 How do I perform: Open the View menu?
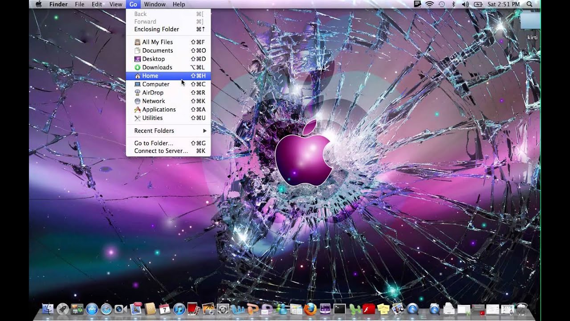pos(116,4)
